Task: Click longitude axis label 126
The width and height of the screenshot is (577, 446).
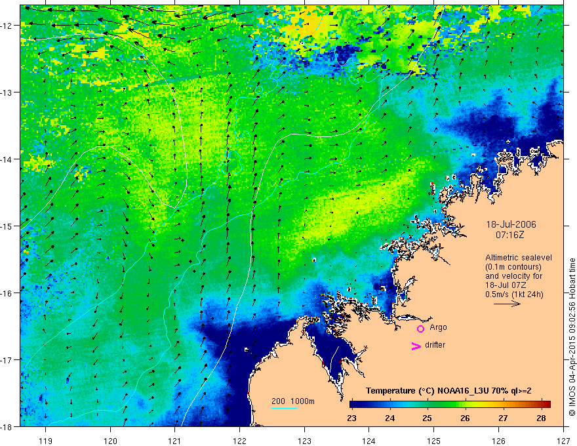Action: 498,441
